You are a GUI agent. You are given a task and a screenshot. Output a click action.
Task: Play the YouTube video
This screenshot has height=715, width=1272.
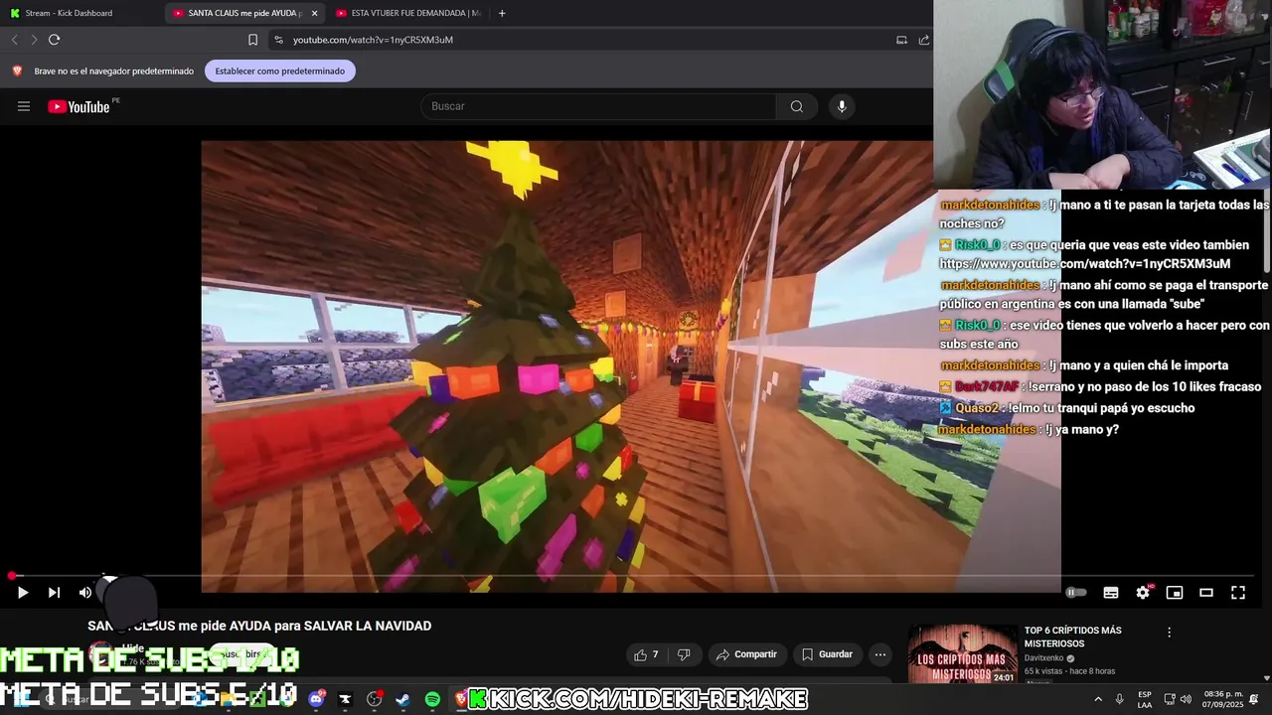coord(22,593)
